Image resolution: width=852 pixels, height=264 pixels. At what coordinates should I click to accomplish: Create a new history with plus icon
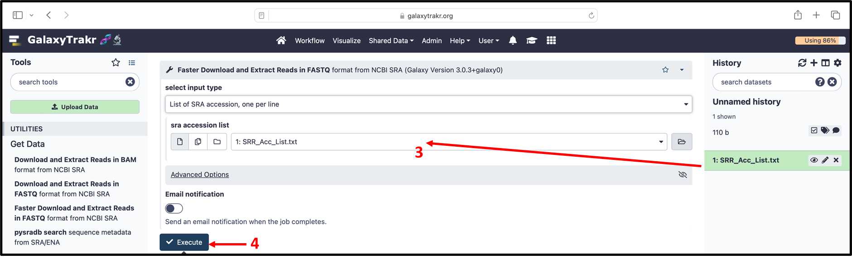click(x=814, y=63)
